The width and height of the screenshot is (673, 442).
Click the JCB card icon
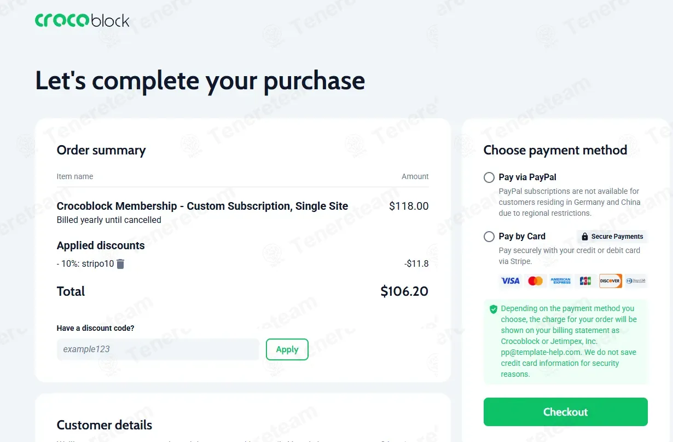tap(585, 281)
